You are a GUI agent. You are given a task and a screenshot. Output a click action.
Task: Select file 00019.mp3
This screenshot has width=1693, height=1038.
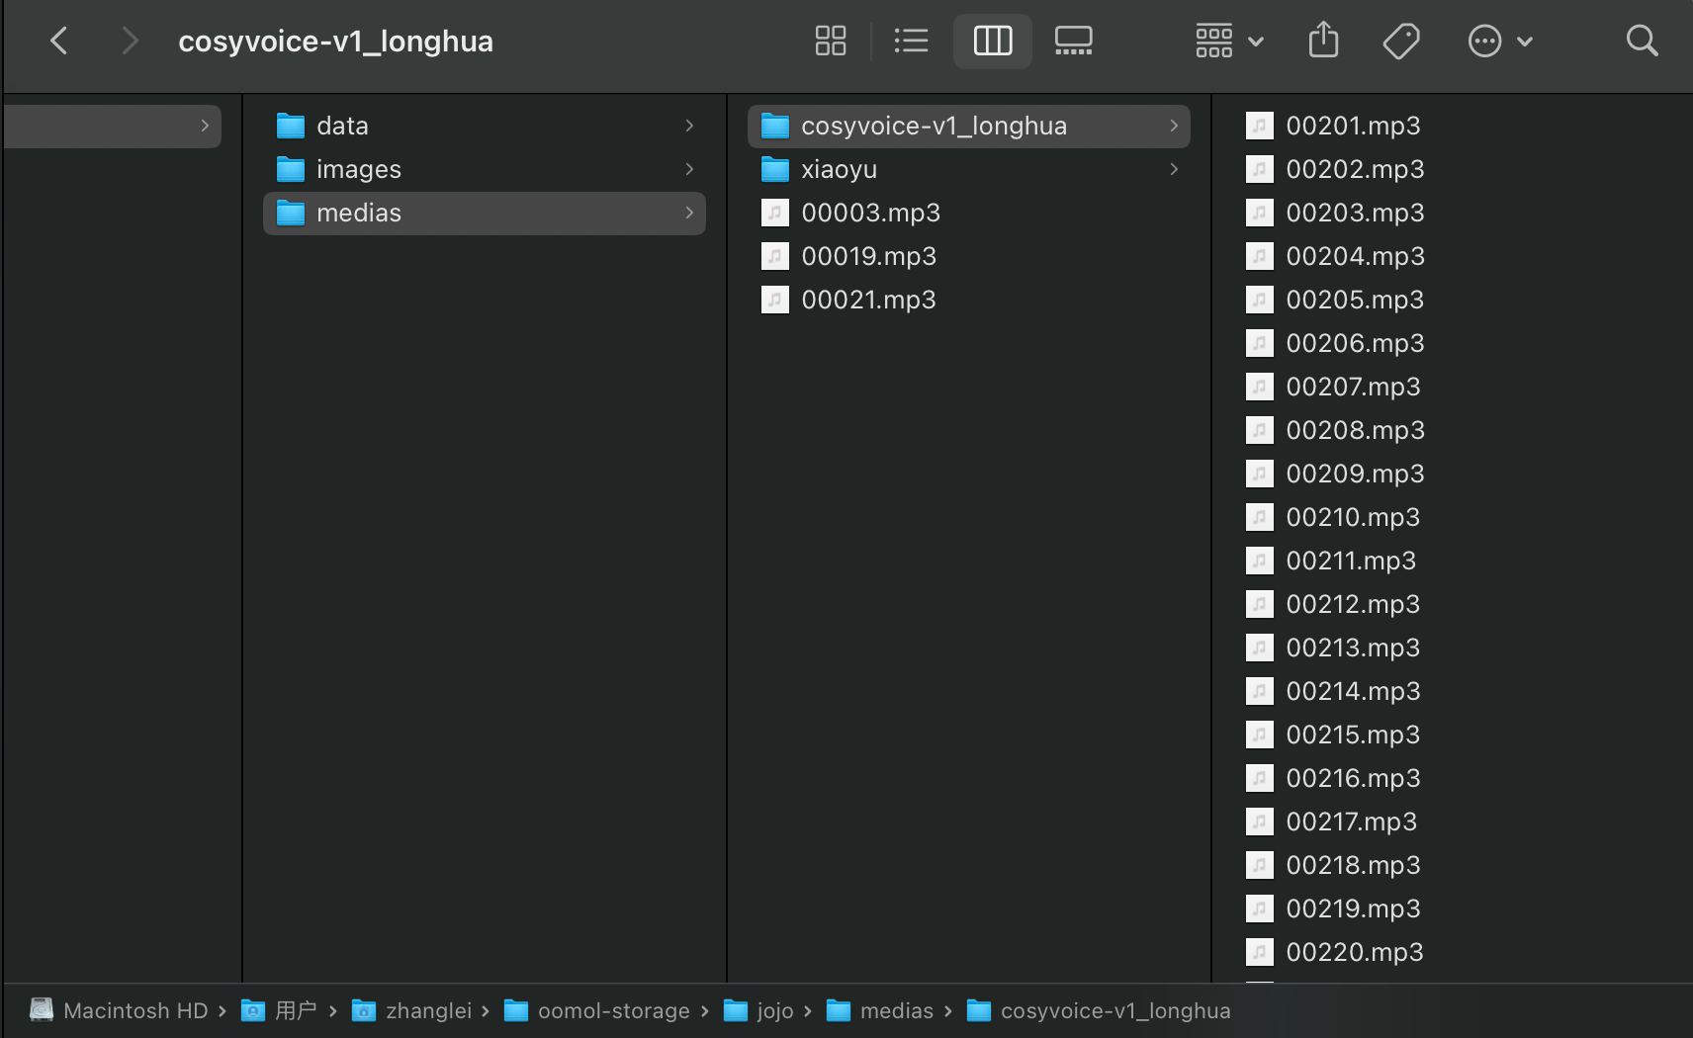point(868,256)
